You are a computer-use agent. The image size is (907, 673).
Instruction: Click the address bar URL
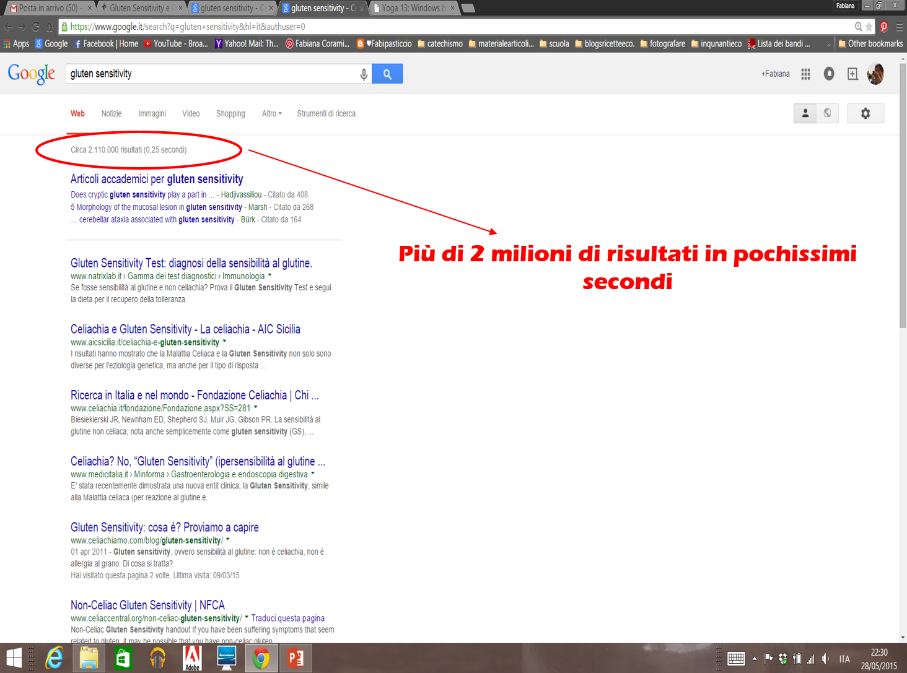coord(188,27)
